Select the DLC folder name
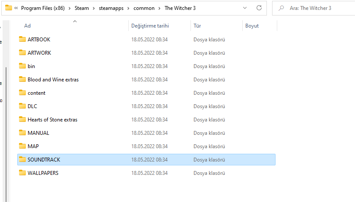The height and width of the screenshot is (202, 355). pos(32,106)
